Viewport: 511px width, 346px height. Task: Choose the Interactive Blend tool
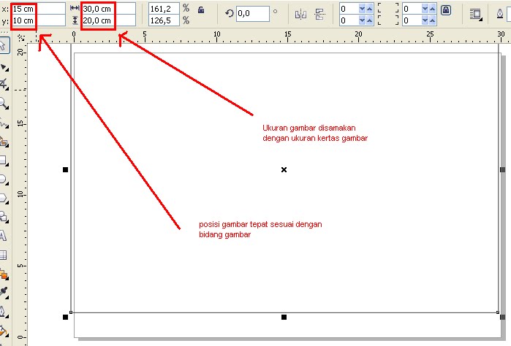4,274
